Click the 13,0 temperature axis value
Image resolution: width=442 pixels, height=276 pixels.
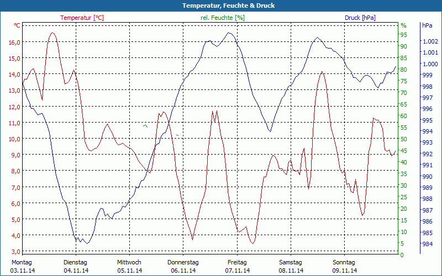click(15, 91)
